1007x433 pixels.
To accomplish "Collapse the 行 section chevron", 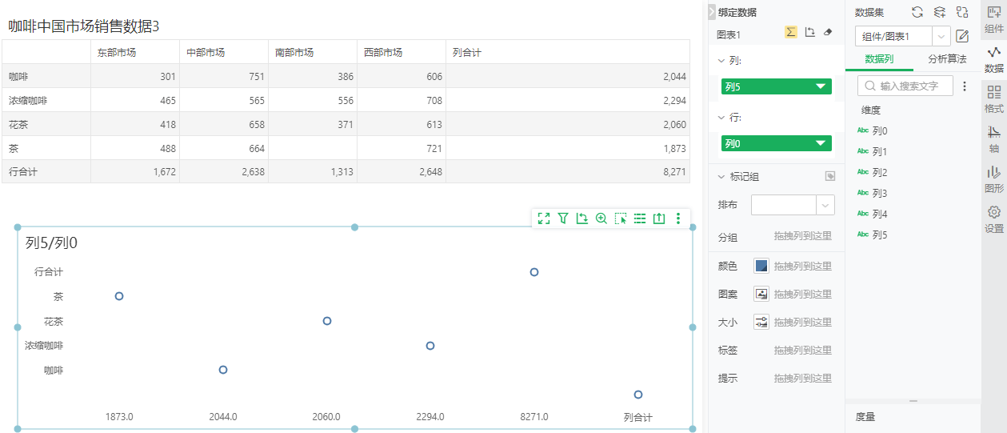I will [x=721, y=117].
